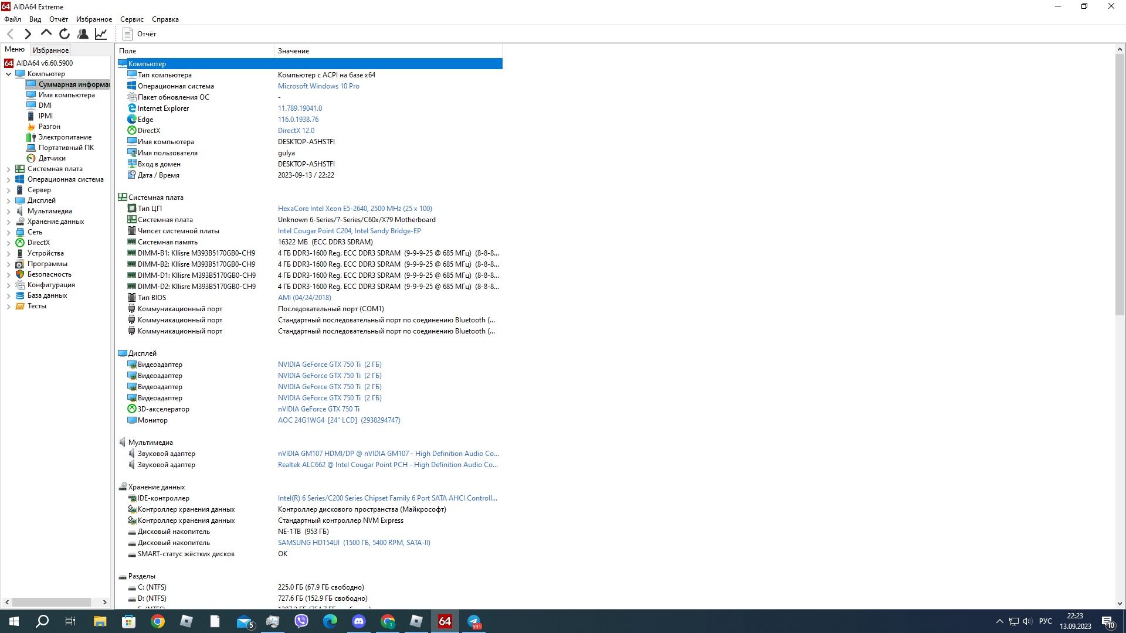This screenshot has height=633, width=1126.
Task: Expand the Тесты tree node
Action: (8, 306)
